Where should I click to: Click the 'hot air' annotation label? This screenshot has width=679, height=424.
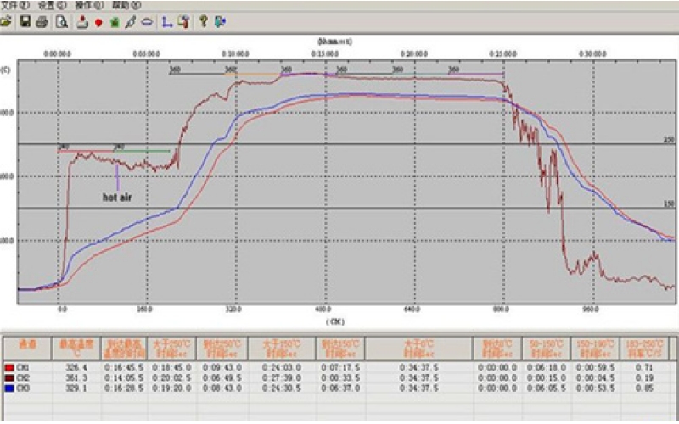coord(117,196)
